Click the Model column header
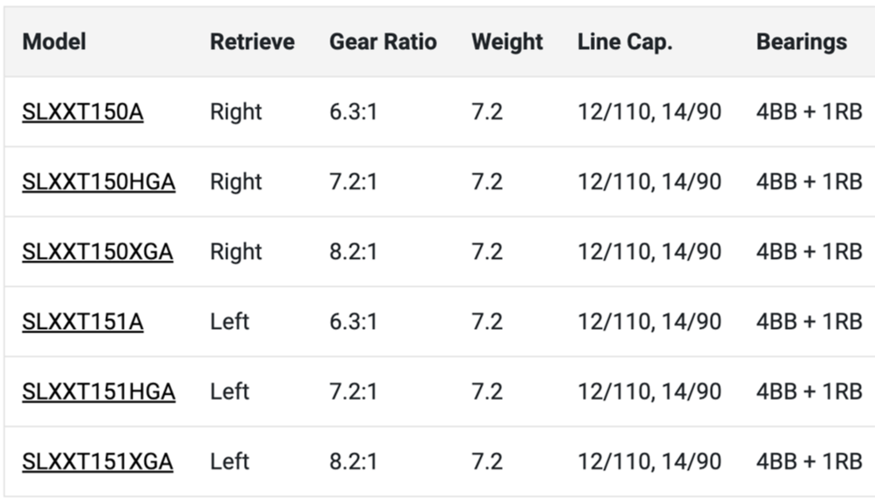The height and width of the screenshot is (500, 875). click(x=54, y=42)
